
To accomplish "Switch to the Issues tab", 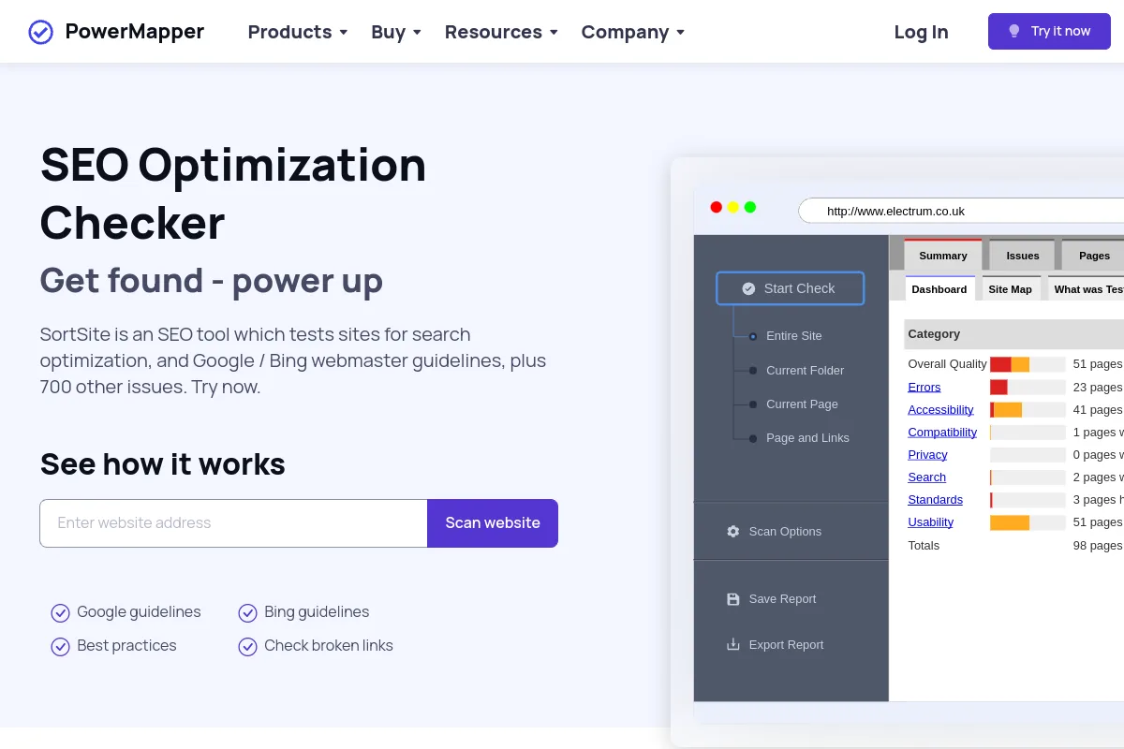I will [x=1023, y=256].
